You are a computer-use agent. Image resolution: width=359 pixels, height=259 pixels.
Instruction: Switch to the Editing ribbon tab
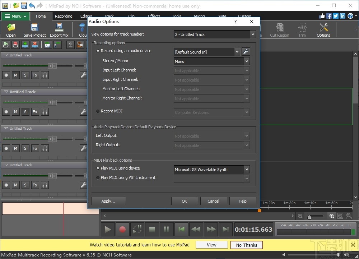pyautogui.click(x=86, y=16)
